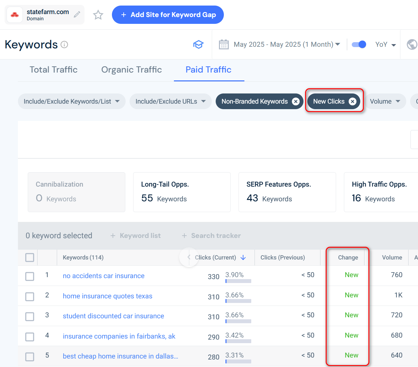418x367 pixels.
Task: Open the home insurance quotes texas link
Action: coord(107,296)
